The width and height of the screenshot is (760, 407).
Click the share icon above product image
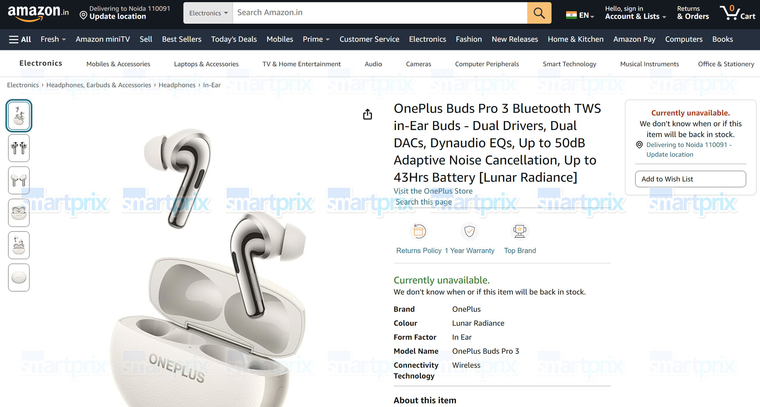tap(367, 114)
